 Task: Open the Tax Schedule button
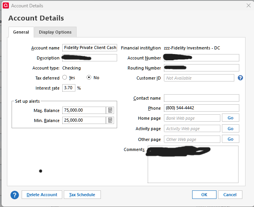(82, 195)
